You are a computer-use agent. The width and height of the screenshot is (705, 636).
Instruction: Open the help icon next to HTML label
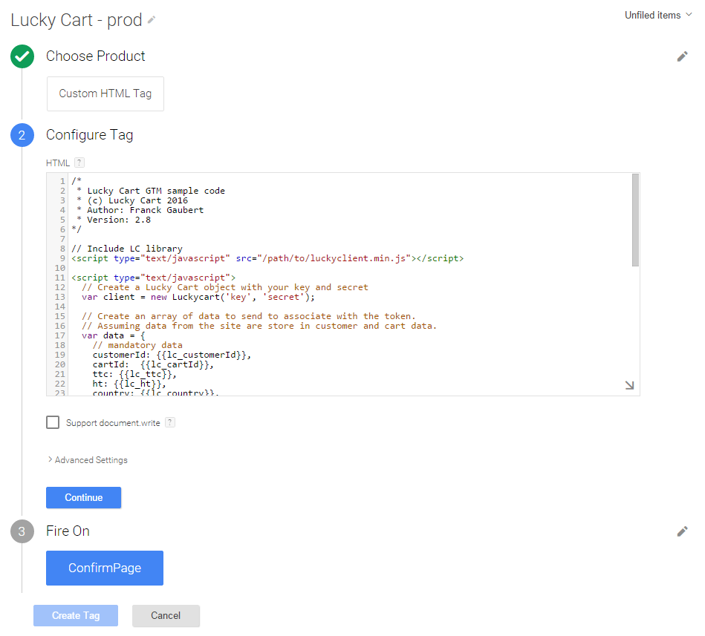[x=79, y=163]
